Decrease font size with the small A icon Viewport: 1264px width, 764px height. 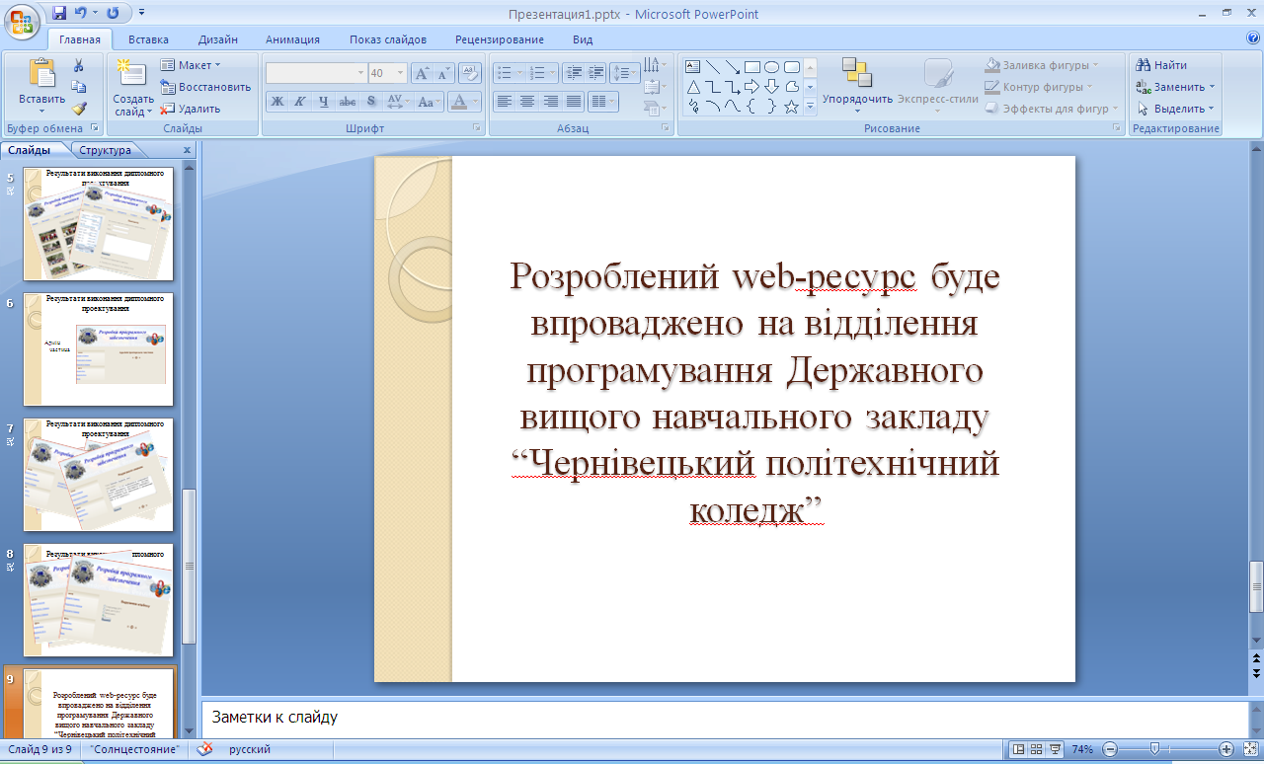coord(443,73)
